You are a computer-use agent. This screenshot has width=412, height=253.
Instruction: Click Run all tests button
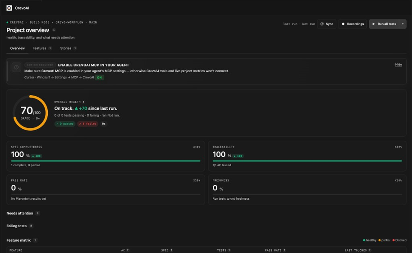tap(384, 24)
